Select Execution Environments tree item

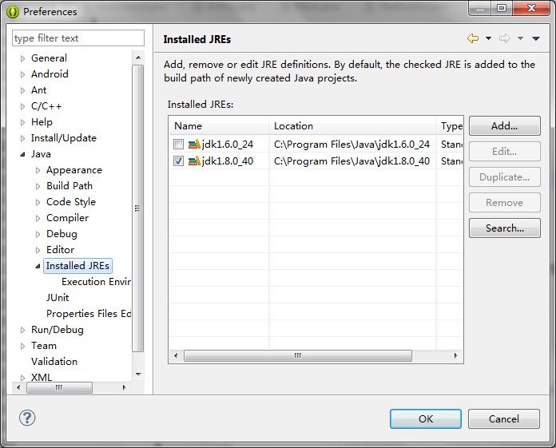[x=96, y=282]
